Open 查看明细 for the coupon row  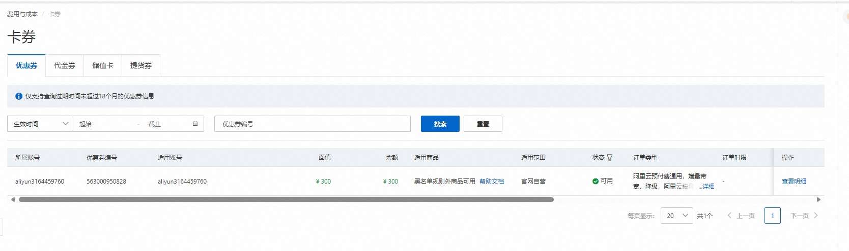click(794, 182)
